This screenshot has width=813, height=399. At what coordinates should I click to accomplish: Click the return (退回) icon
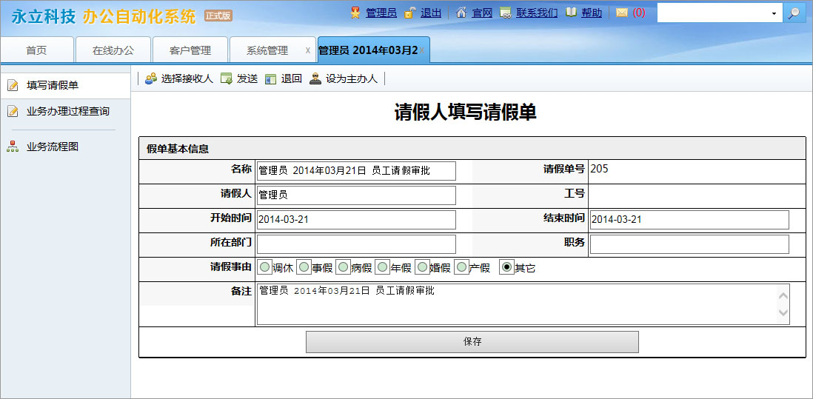click(x=270, y=79)
